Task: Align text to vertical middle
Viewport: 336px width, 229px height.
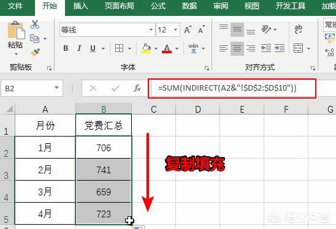Action: coord(237,29)
